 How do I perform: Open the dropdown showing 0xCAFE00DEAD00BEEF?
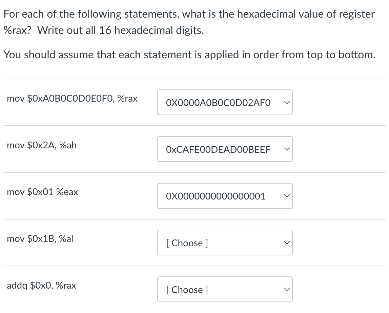coord(219,149)
